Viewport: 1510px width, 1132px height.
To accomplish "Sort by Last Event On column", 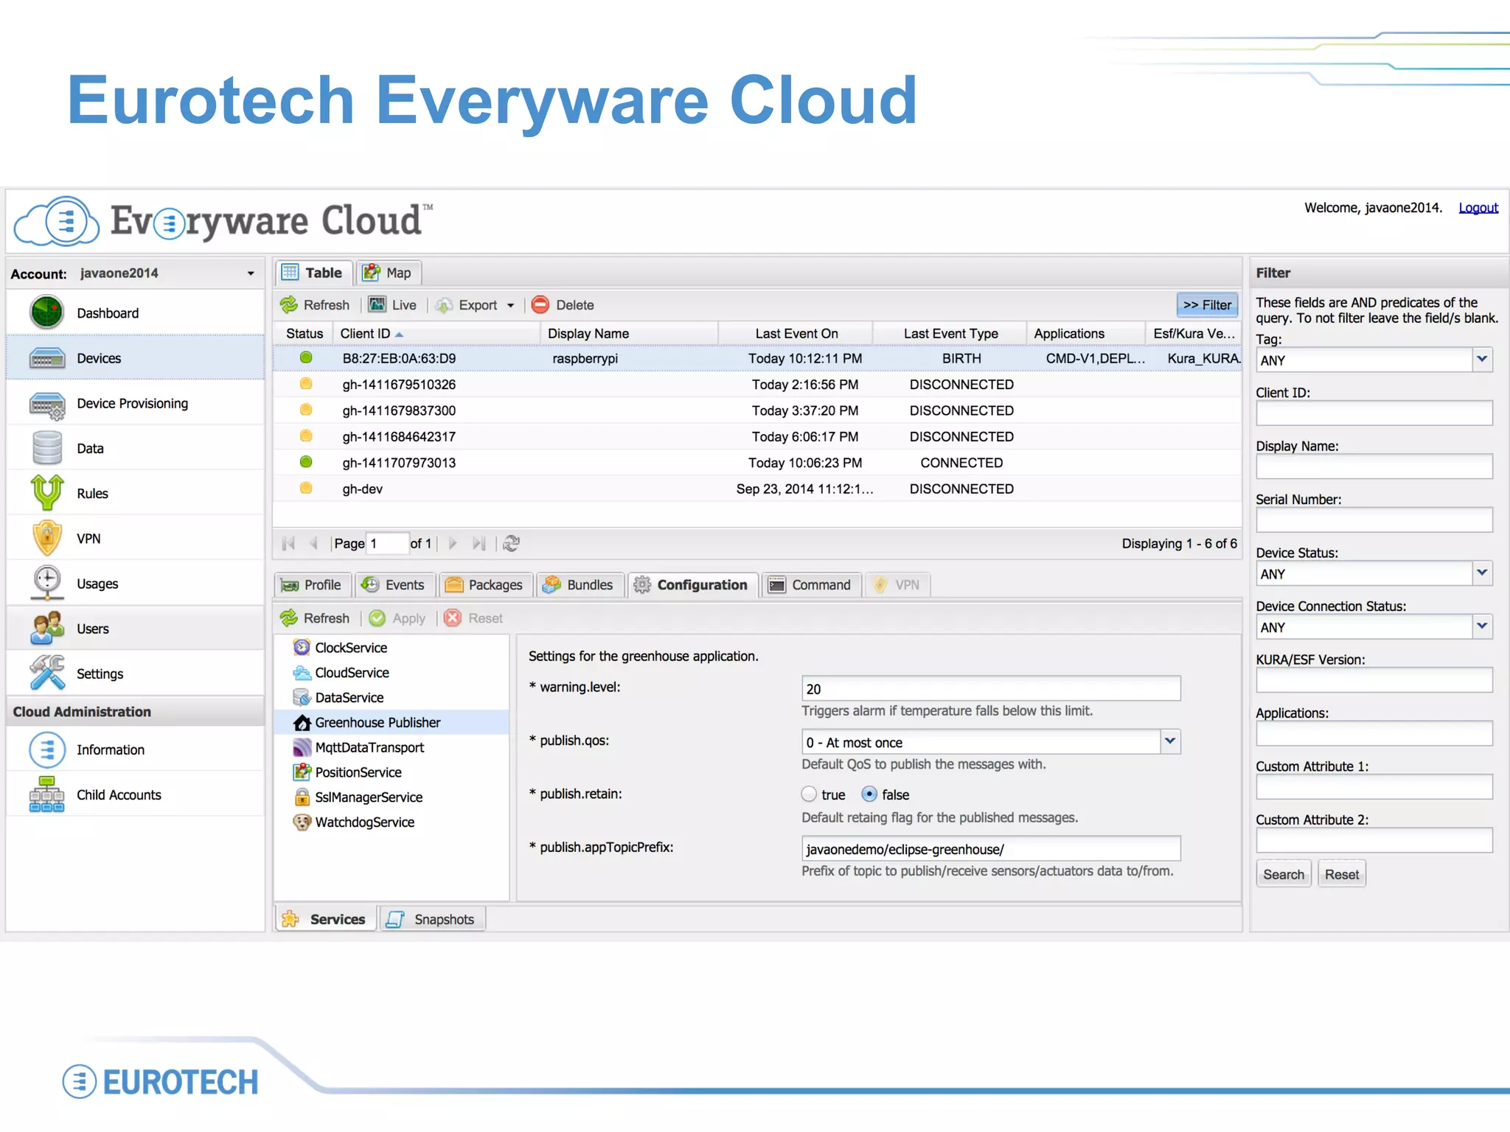I will (x=796, y=334).
